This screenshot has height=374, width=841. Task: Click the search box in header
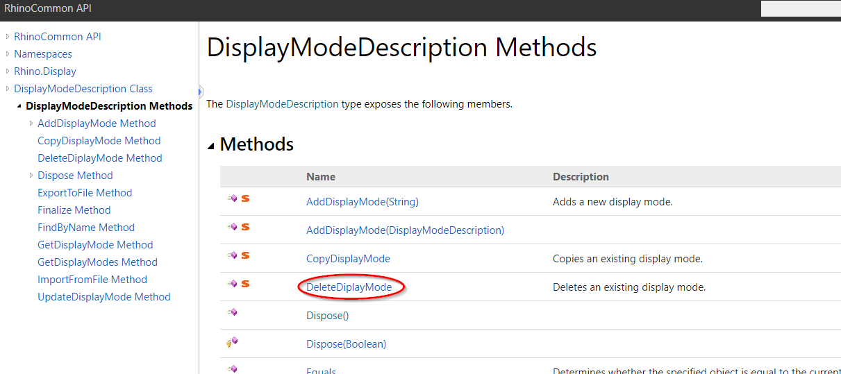[x=801, y=8]
